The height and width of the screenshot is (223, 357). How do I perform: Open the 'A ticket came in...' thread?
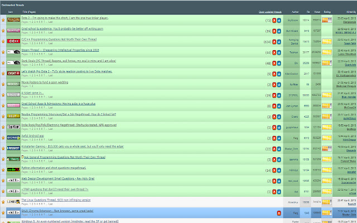point(32,93)
